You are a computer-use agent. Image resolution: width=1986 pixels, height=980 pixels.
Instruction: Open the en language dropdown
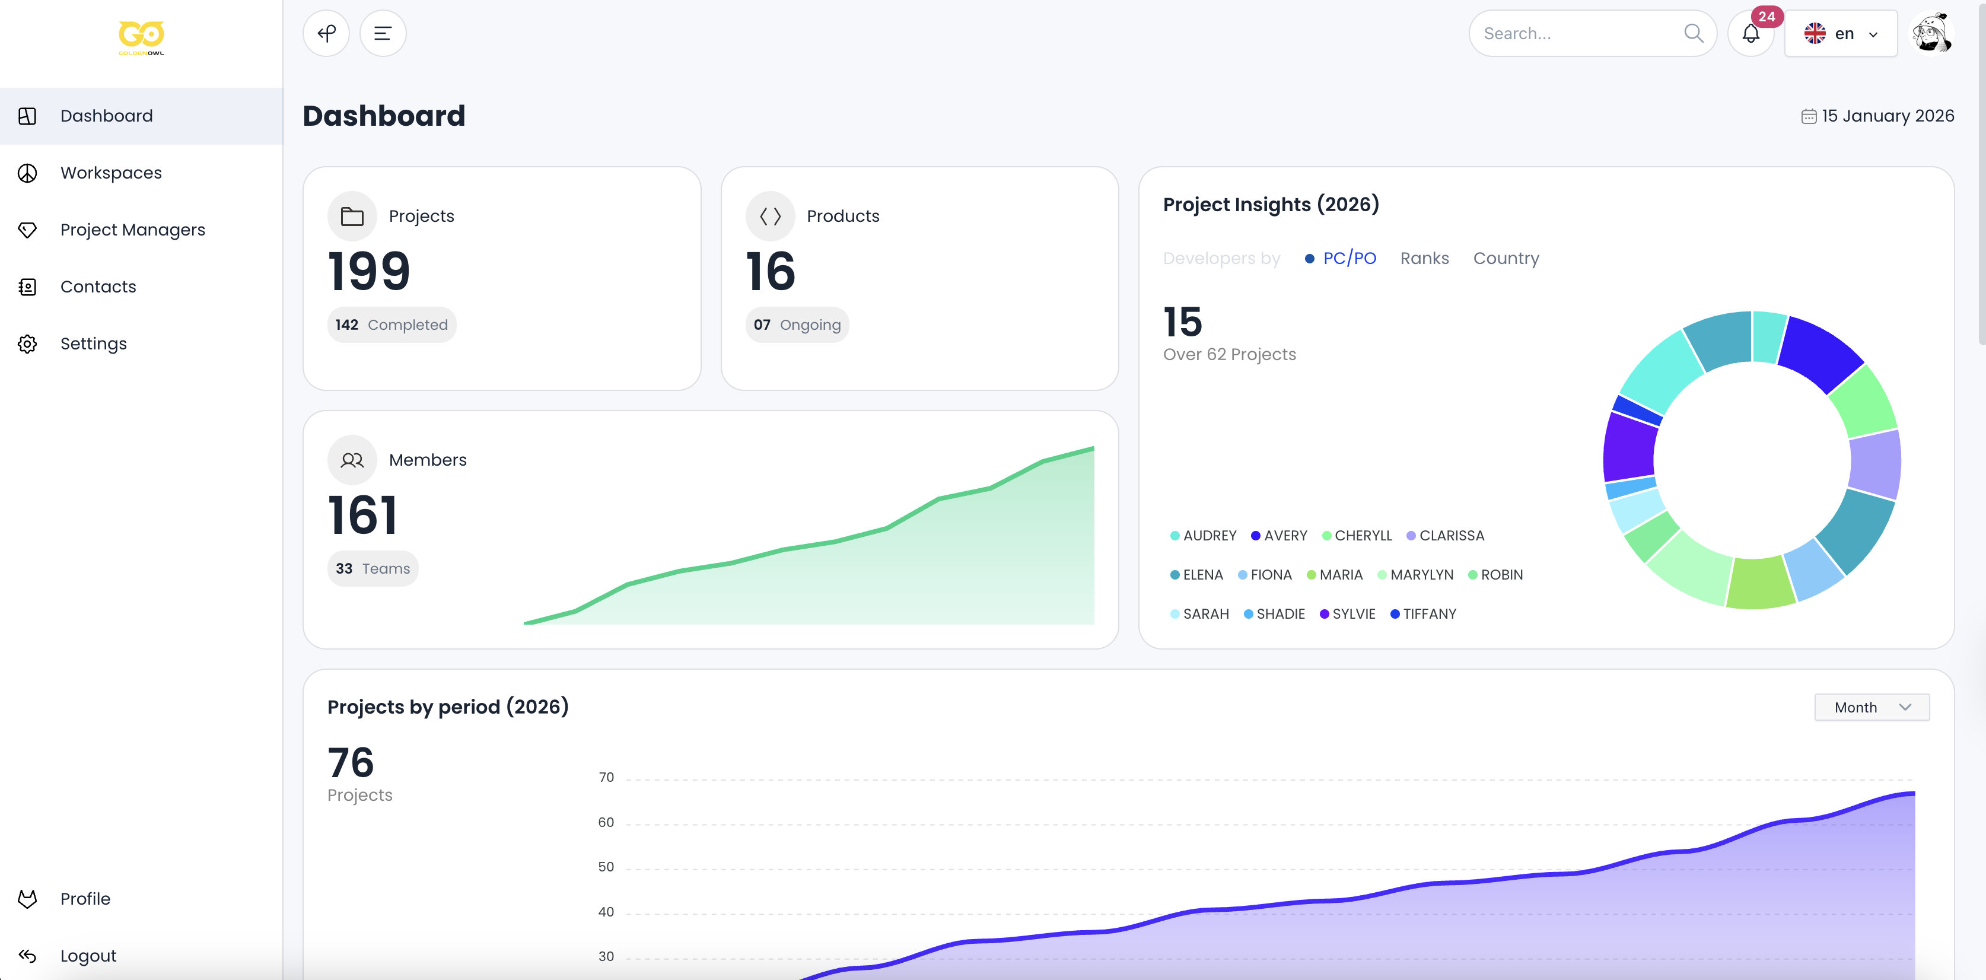1839,33
